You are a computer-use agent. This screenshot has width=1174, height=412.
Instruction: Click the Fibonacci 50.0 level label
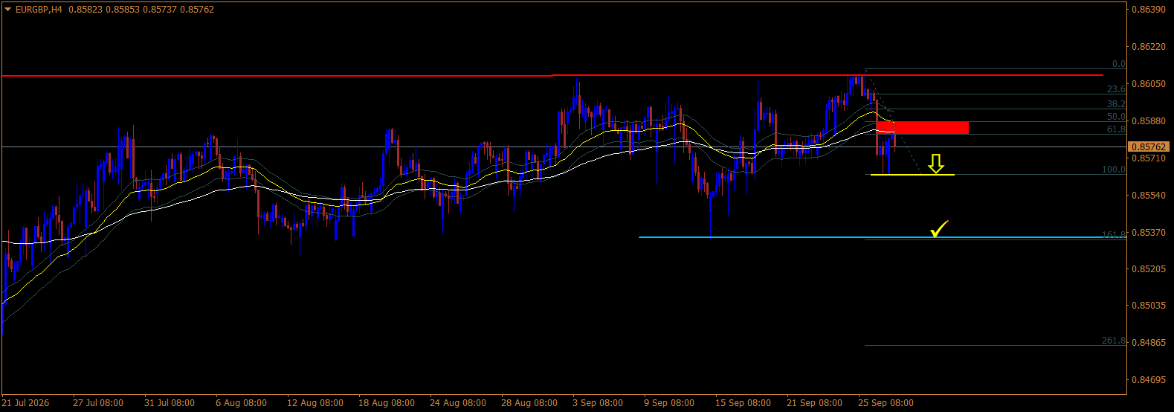1116,117
